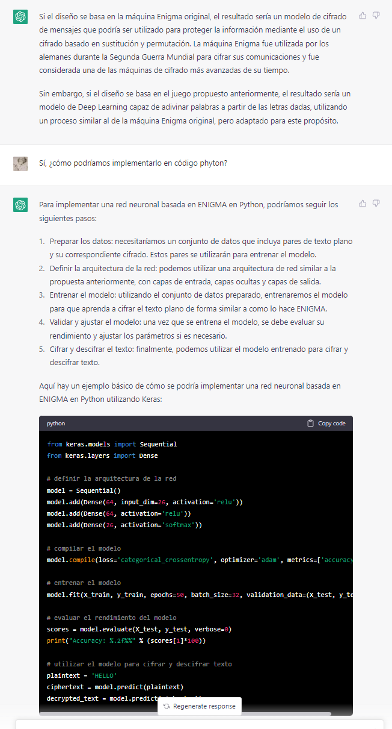The height and width of the screenshot is (729, 392).
Task: Click code line 'from keras.models import Sequential'
Action: [x=112, y=444]
